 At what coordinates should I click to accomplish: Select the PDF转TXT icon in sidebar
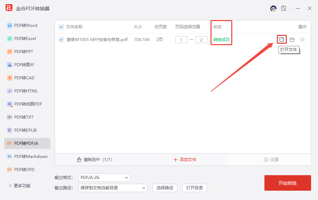click(x=10, y=117)
